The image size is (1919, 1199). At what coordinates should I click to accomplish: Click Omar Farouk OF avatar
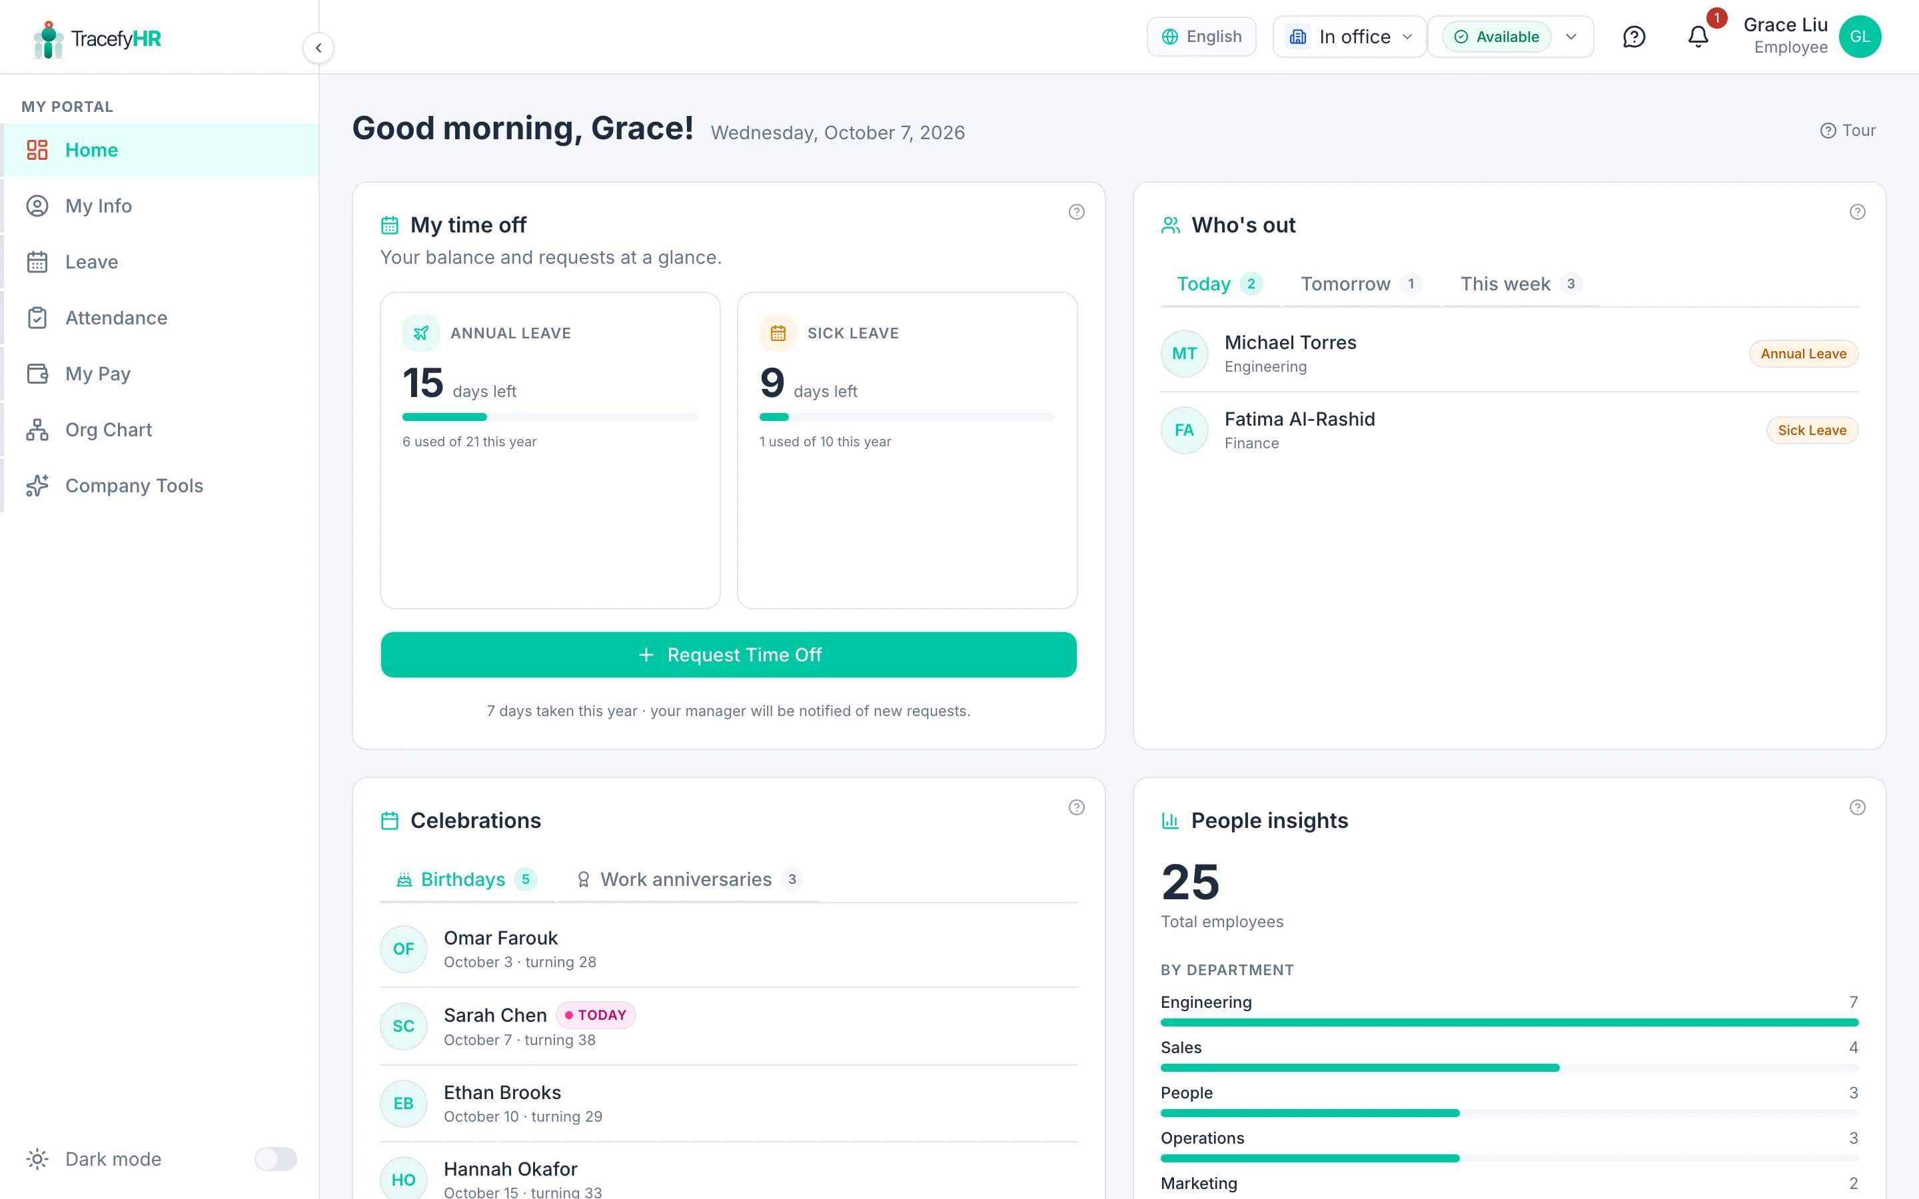404,949
